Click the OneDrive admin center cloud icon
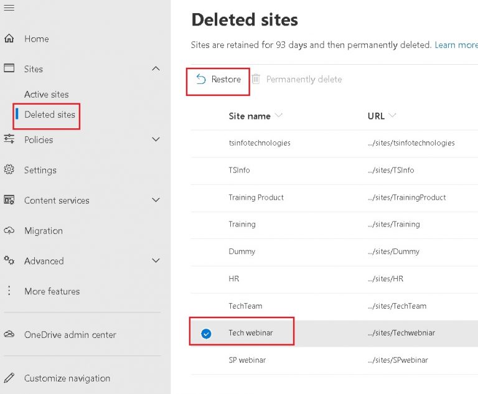Screen dimensions: 478x394 pos(9,334)
